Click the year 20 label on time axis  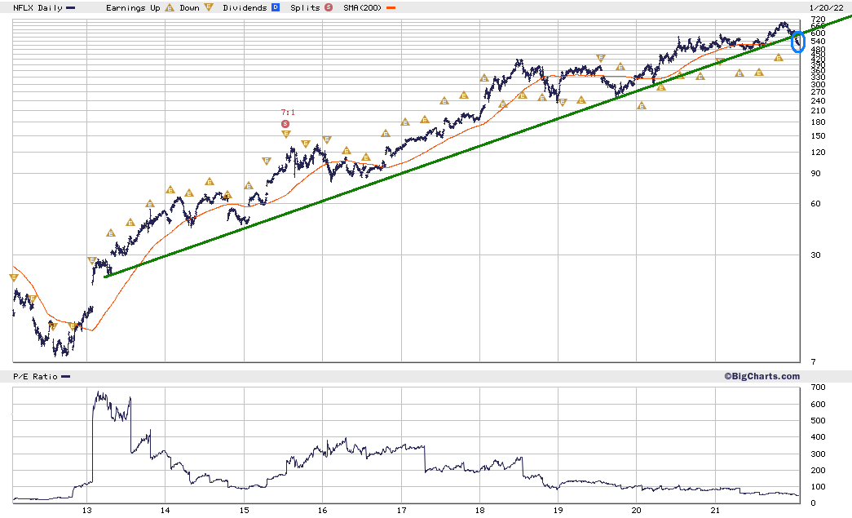pyautogui.click(x=636, y=511)
